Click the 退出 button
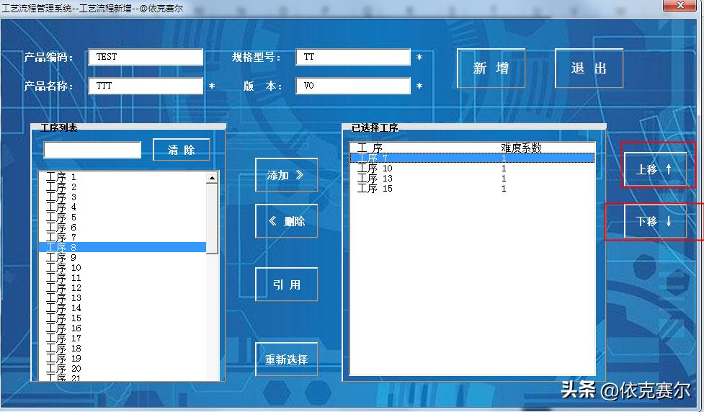Image resolution: width=704 pixels, height=412 pixels. [589, 68]
